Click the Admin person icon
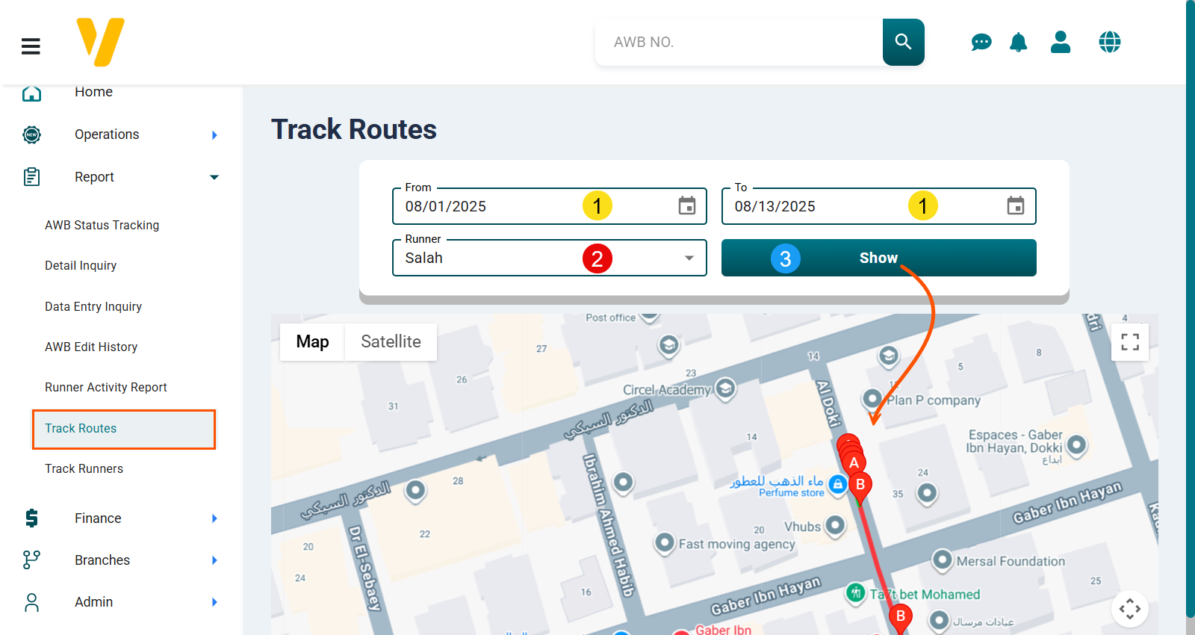1195x635 pixels. [x=31, y=602]
